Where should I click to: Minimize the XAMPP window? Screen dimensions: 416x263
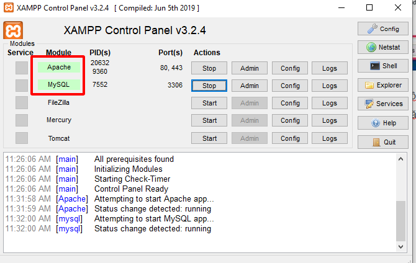pos(341,7)
